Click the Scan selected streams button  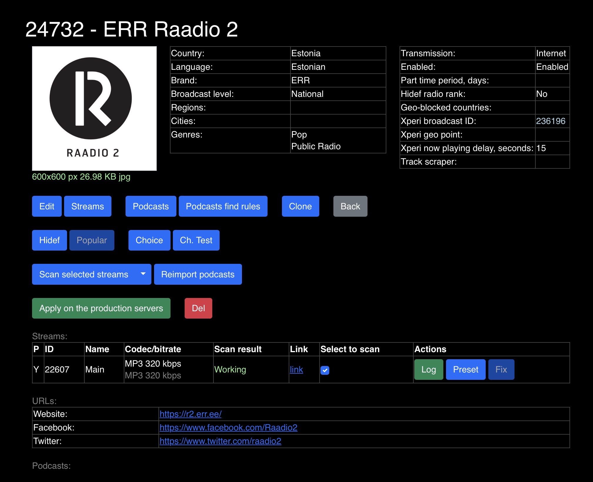[x=84, y=274]
